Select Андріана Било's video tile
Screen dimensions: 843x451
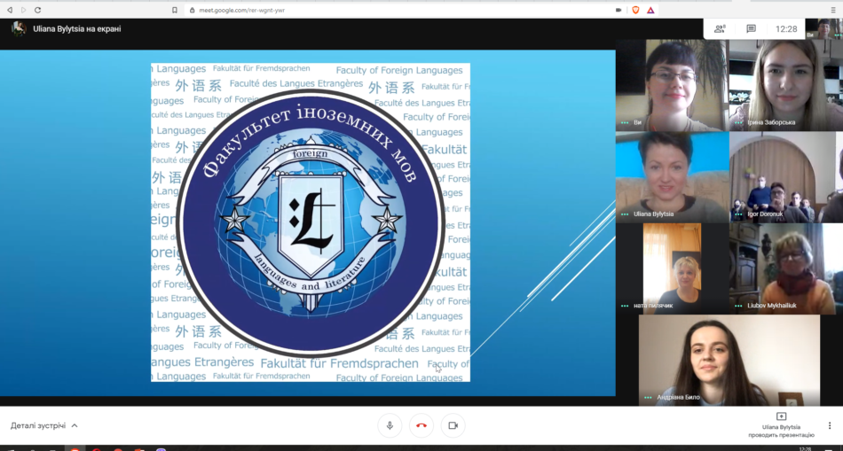729,360
